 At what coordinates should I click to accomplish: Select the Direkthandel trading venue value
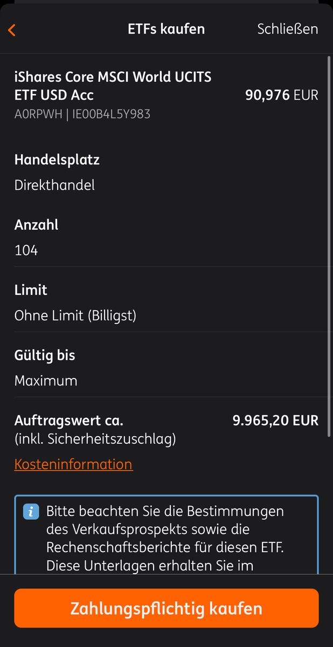(x=54, y=185)
